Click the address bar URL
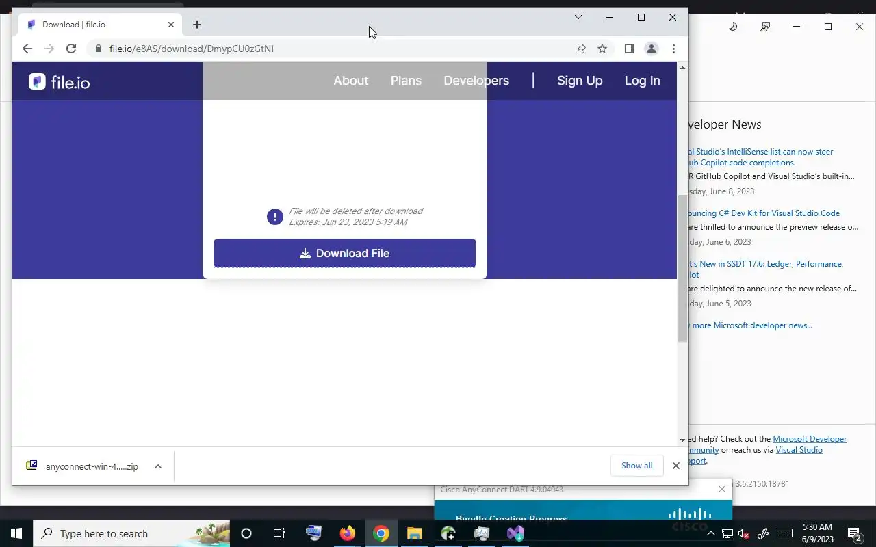Image resolution: width=876 pixels, height=547 pixels. tap(192, 49)
